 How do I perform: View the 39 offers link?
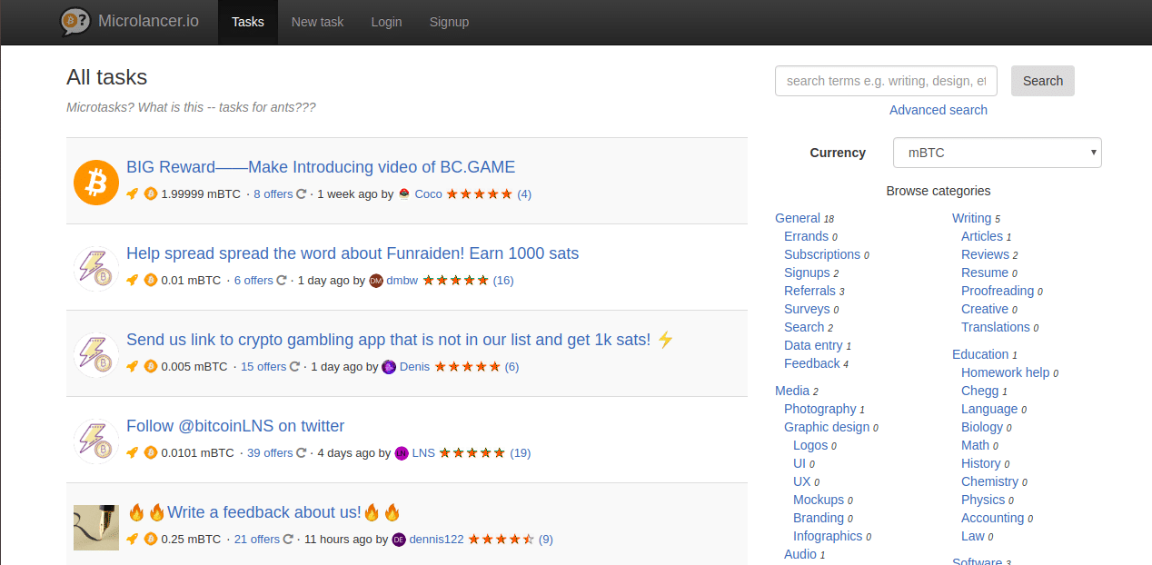270,452
